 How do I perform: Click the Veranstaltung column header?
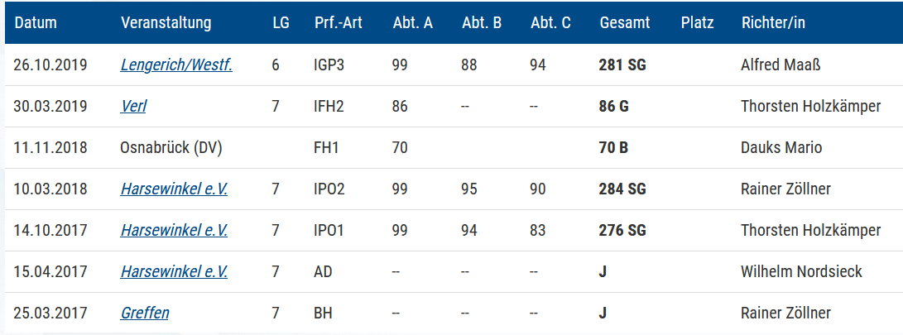166,23
